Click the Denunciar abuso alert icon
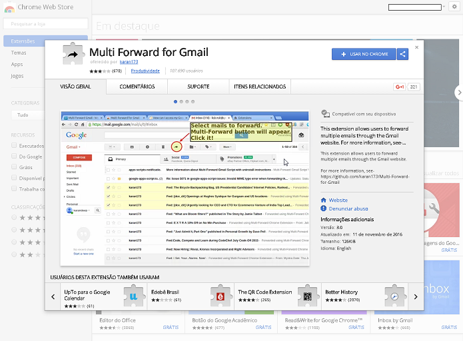Viewport: 463px width, 341px height. click(x=324, y=208)
